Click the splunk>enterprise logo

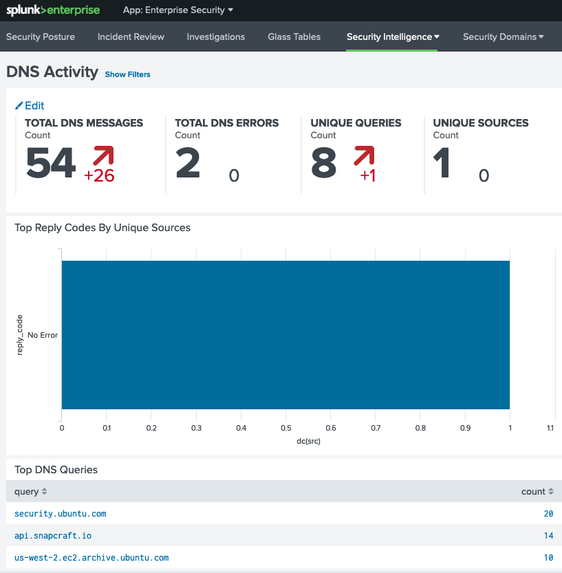click(52, 10)
